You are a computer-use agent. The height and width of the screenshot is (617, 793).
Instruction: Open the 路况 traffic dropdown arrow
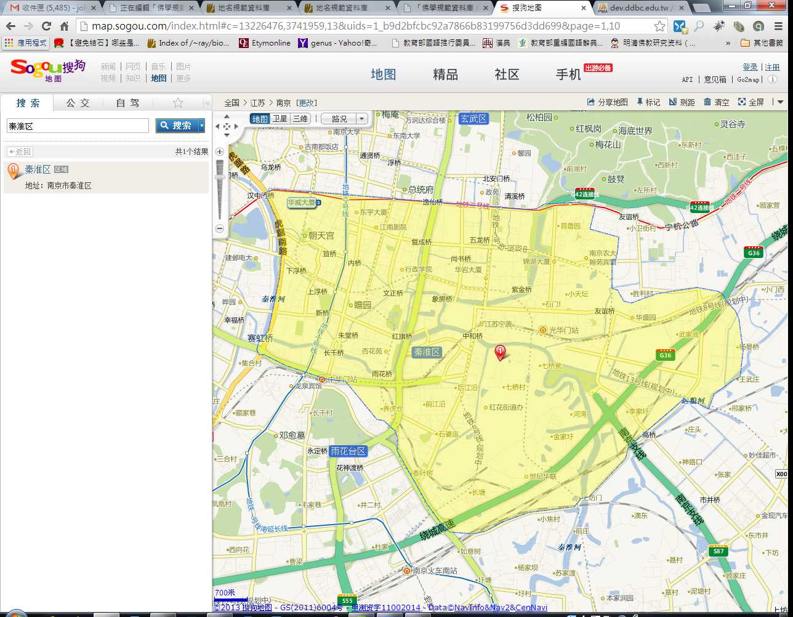(361, 119)
